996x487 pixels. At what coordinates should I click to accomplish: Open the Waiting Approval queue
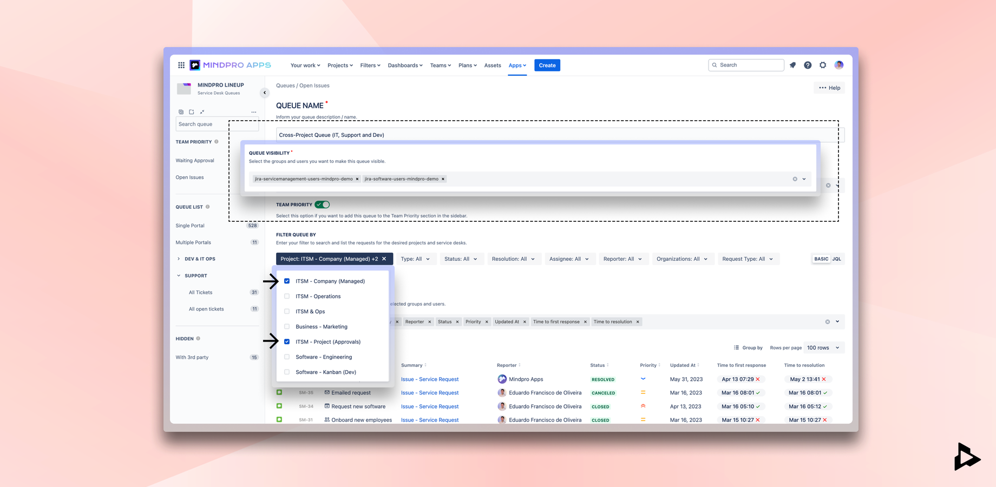(x=195, y=161)
